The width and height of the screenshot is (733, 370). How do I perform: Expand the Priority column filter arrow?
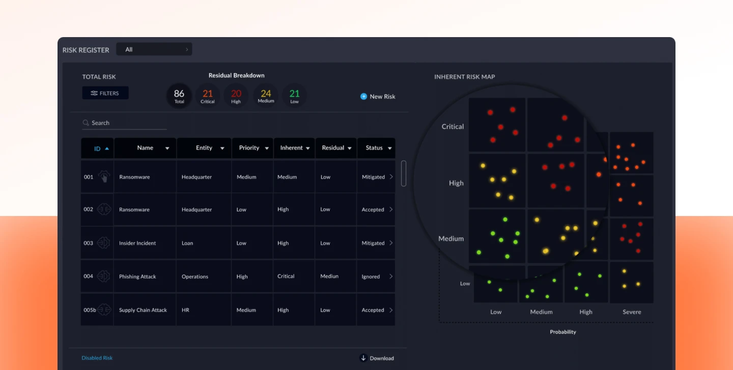pos(267,148)
